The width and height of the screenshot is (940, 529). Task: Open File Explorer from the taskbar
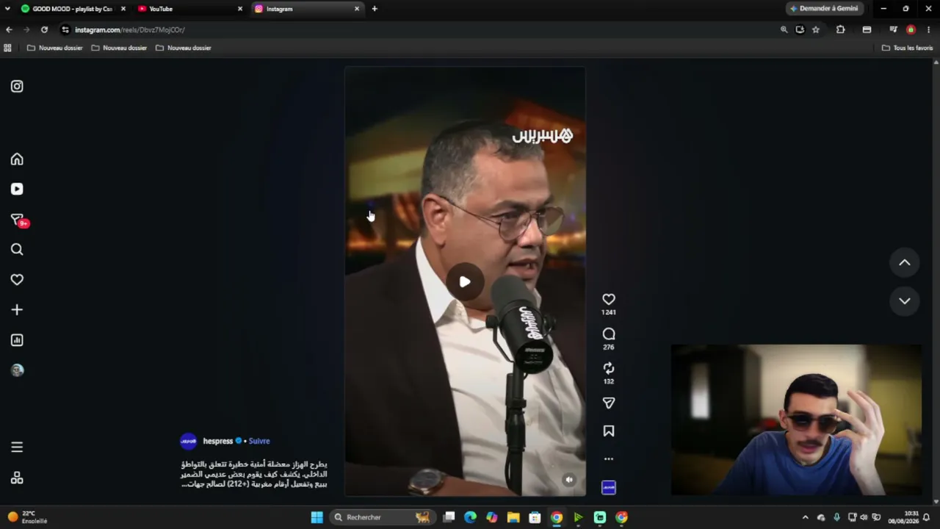click(x=513, y=517)
